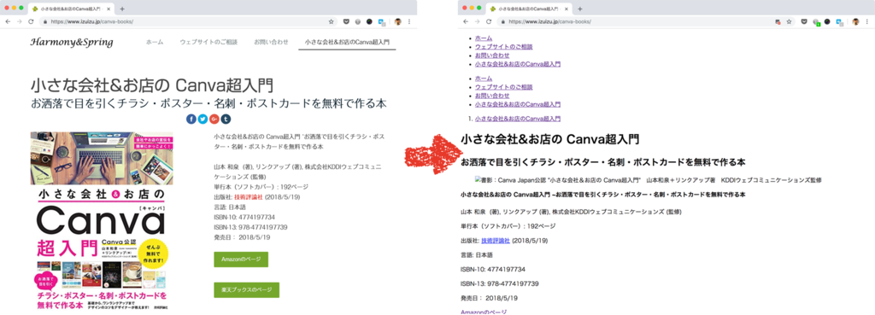Viewport: 875px width, 315px height.
Task: Share on Twitter via the round icon
Action: point(203,119)
